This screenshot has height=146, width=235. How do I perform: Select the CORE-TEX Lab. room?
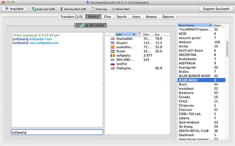[x=201, y=114]
